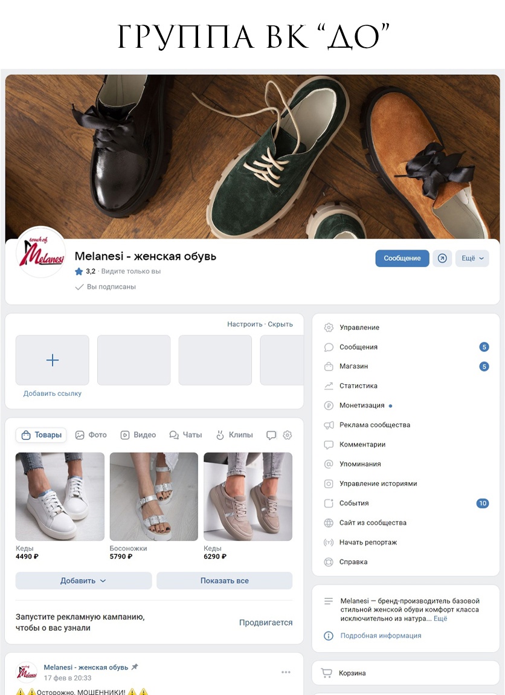Click the Корзина shopping cart icon
The width and height of the screenshot is (505, 695).
(326, 673)
